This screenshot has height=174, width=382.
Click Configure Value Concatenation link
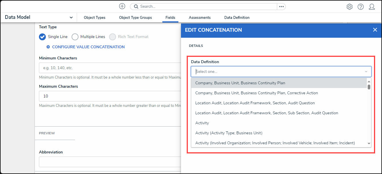coord(88,47)
